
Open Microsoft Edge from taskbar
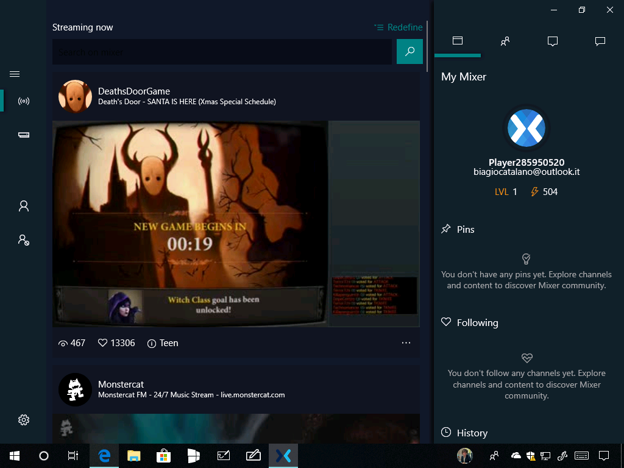click(x=104, y=456)
